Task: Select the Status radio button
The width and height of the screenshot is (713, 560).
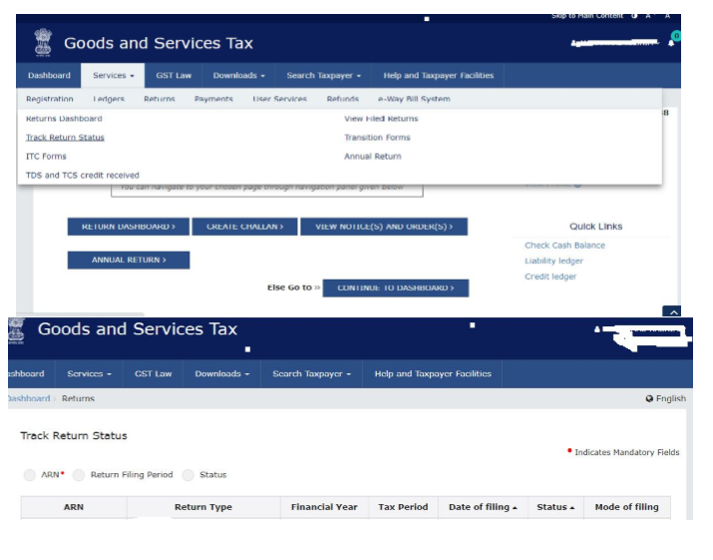Action: tap(187, 475)
